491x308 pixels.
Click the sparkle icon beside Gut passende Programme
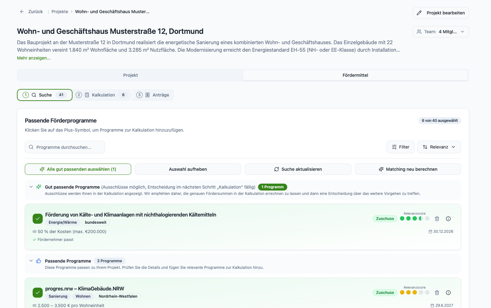39,187
